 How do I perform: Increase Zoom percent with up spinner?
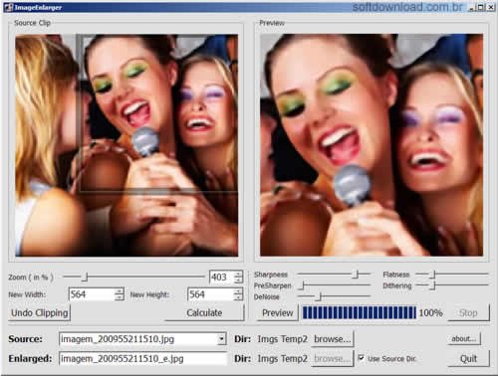pyautogui.click(x=238, y=274)
